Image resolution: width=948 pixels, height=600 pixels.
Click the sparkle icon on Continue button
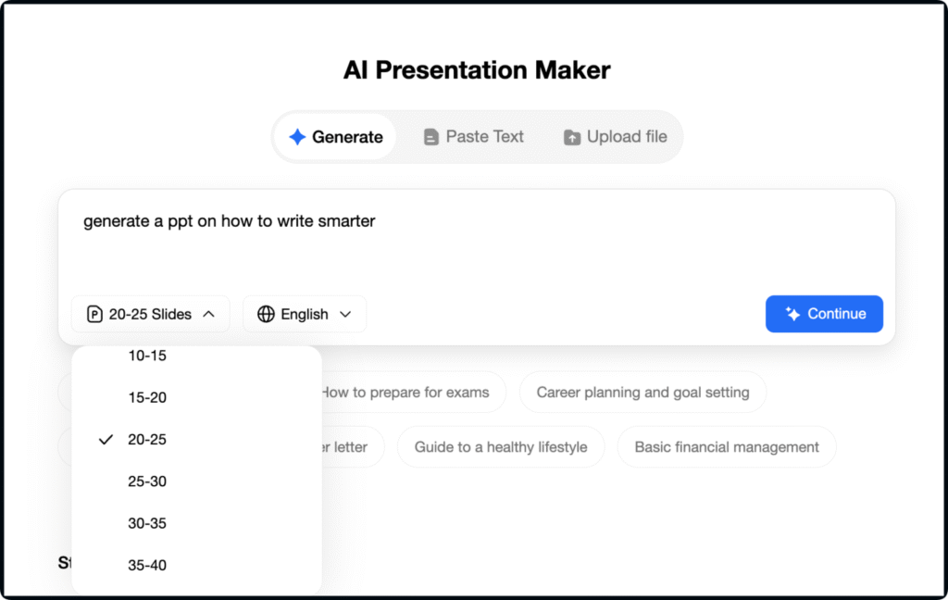(x=792, y=314)
